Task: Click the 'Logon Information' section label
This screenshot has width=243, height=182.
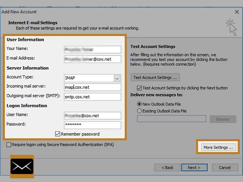Action: tap(27, 106)
